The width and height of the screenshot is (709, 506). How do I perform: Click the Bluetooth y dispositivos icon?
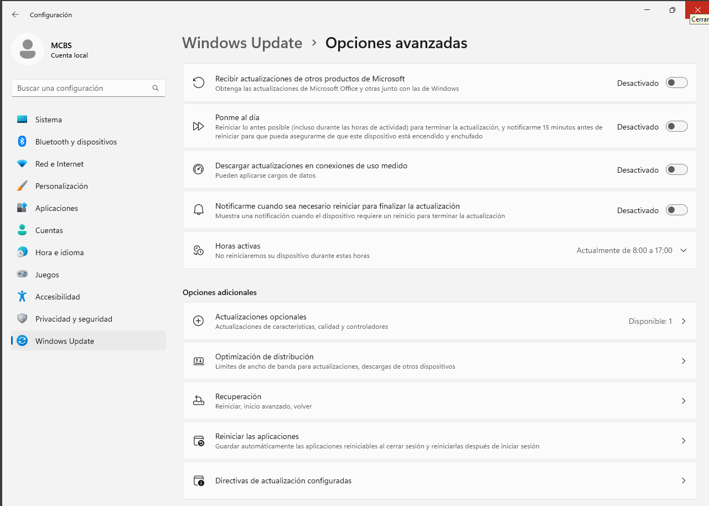tap(22, 142)
